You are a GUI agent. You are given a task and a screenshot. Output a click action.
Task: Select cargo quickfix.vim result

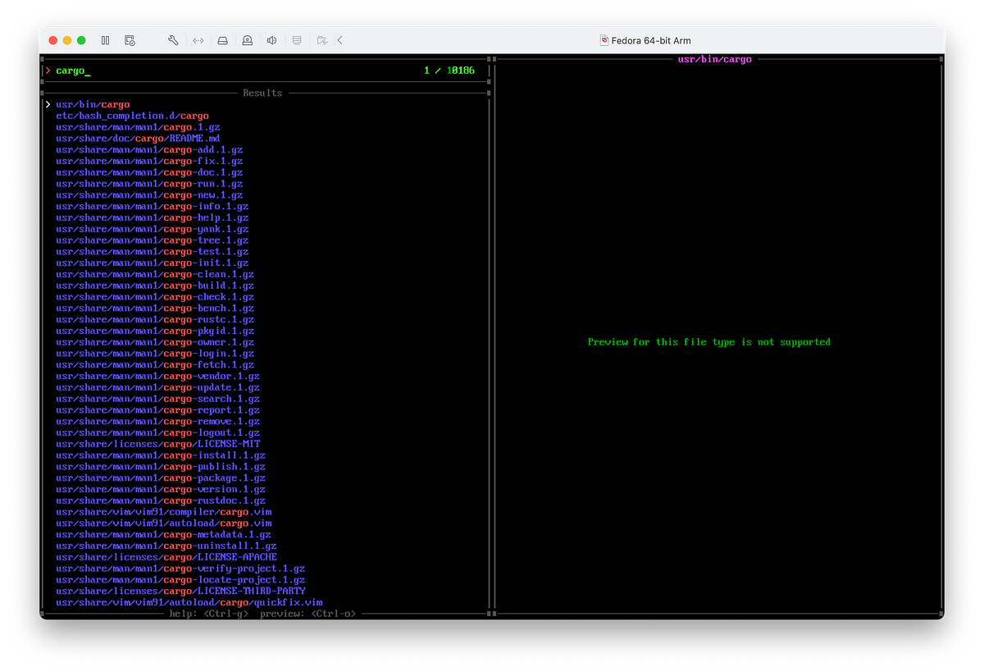[189, 602]
